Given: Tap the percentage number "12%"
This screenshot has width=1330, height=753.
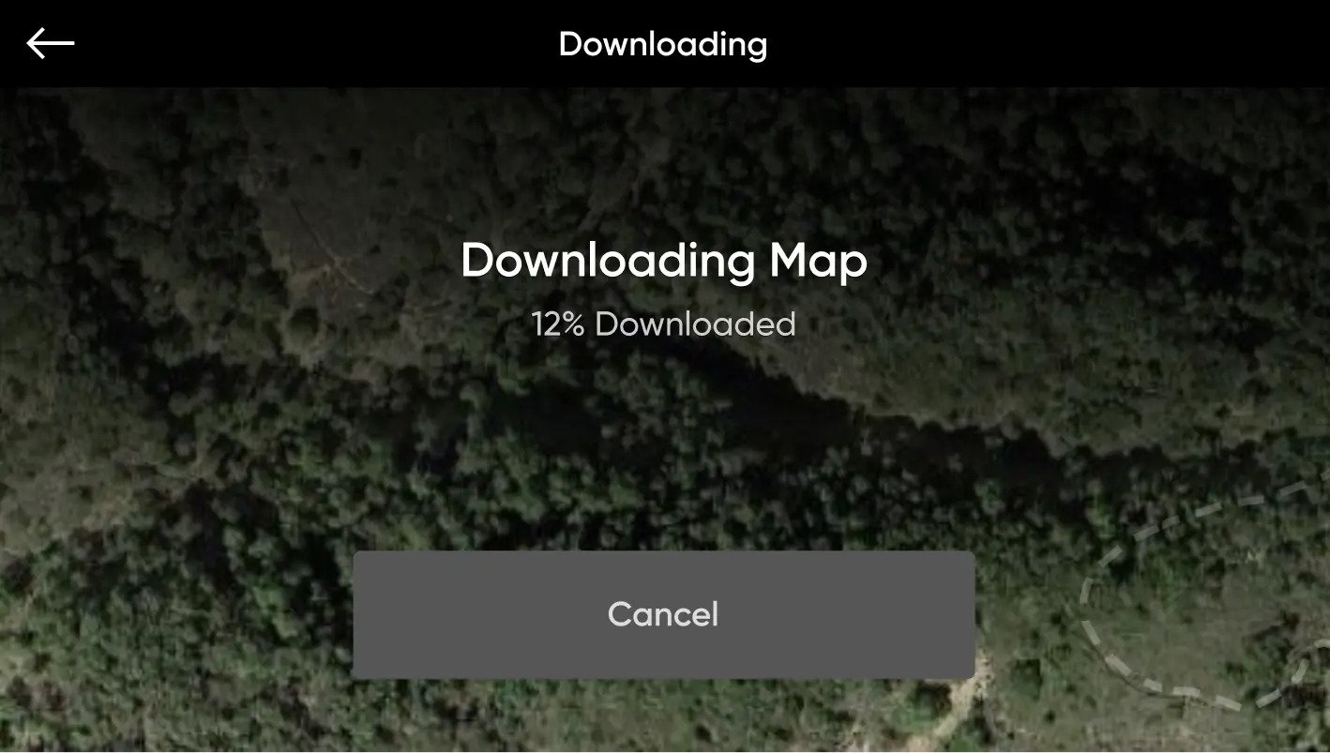Looking at the screenshot, I should (559, 324).
